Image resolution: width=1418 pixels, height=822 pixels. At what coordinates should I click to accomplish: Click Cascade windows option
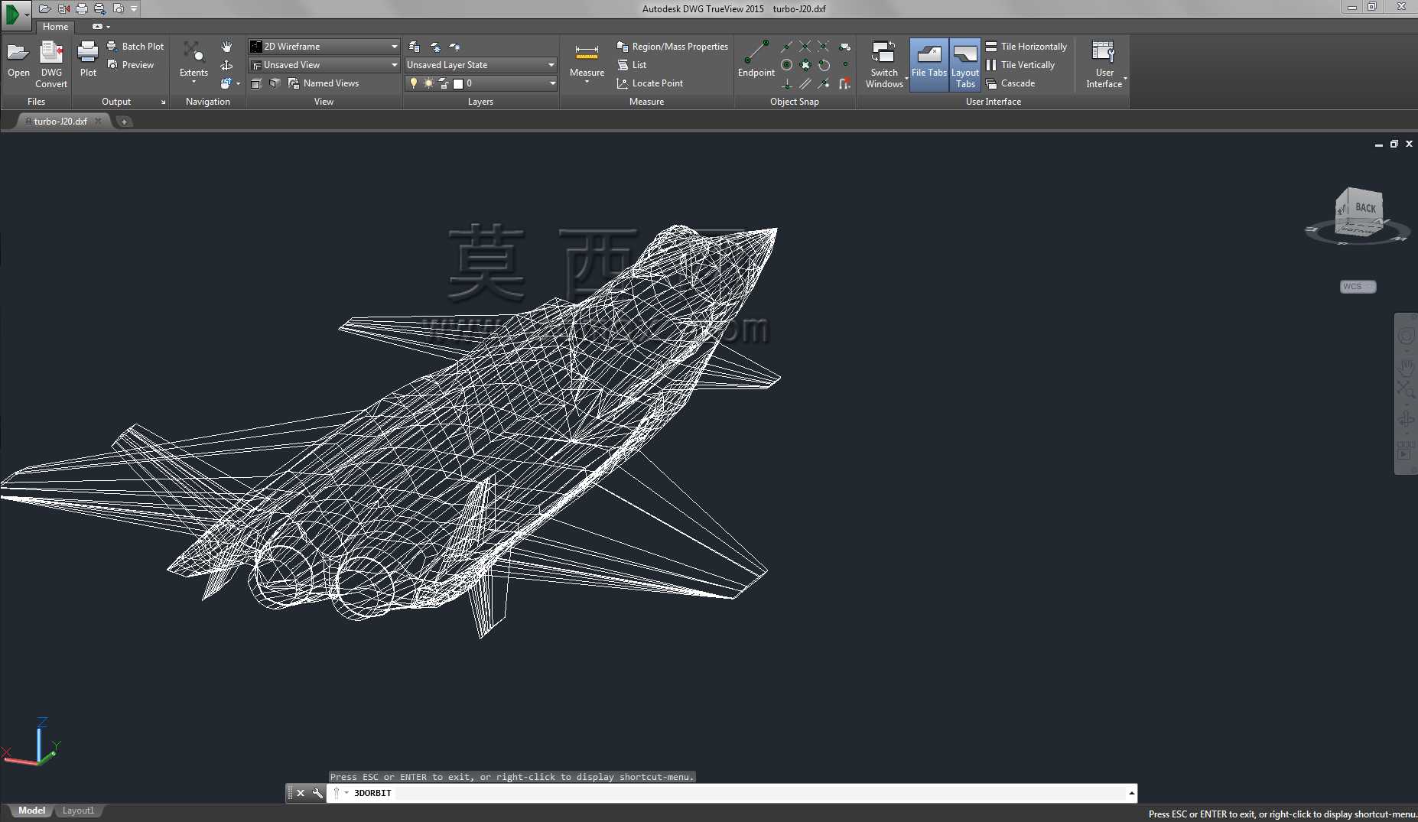coord(1010,83)
